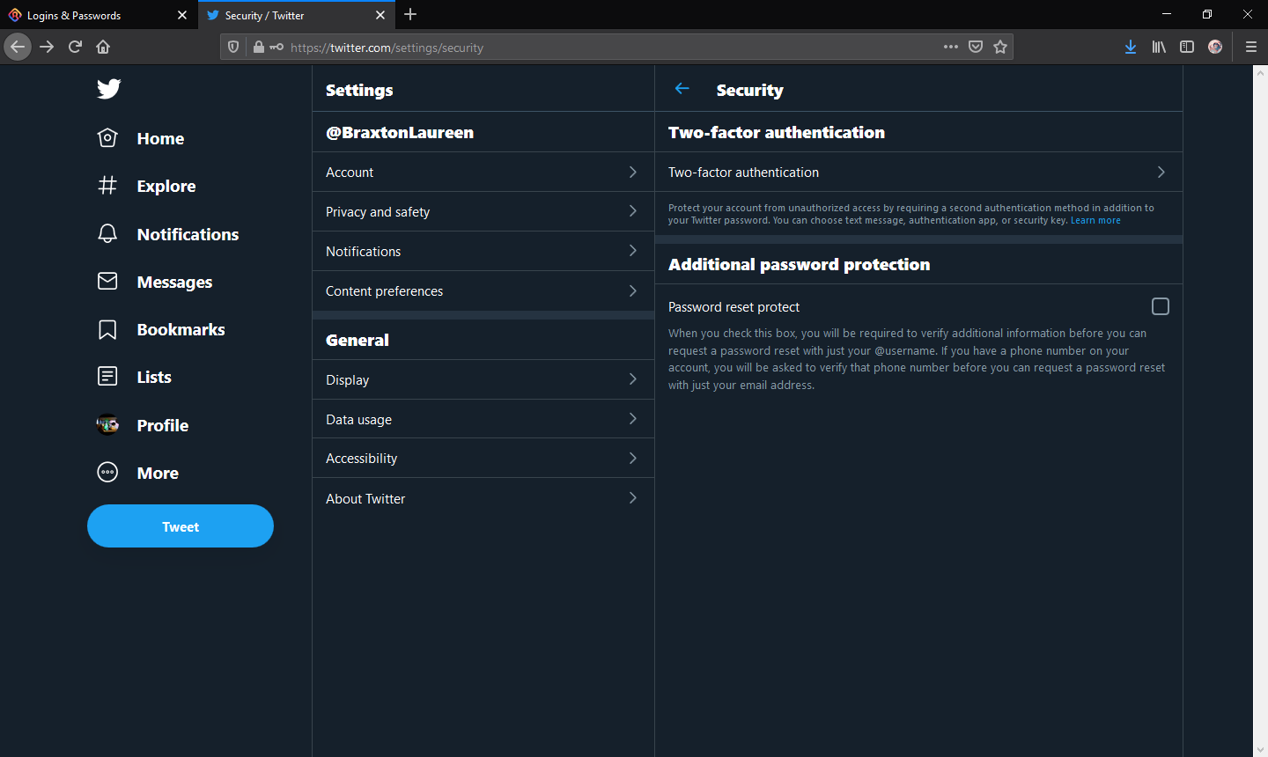Click Password reset protect label
Screen dimensions: 1268x757
[734, 307]
